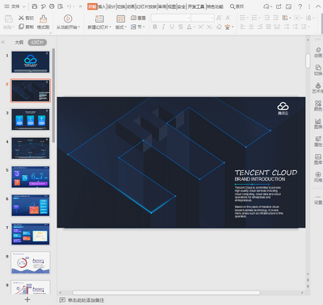Open the Help question mark icon
The height and width of the screenshot is (305, 323).
[x=300, y=6]
